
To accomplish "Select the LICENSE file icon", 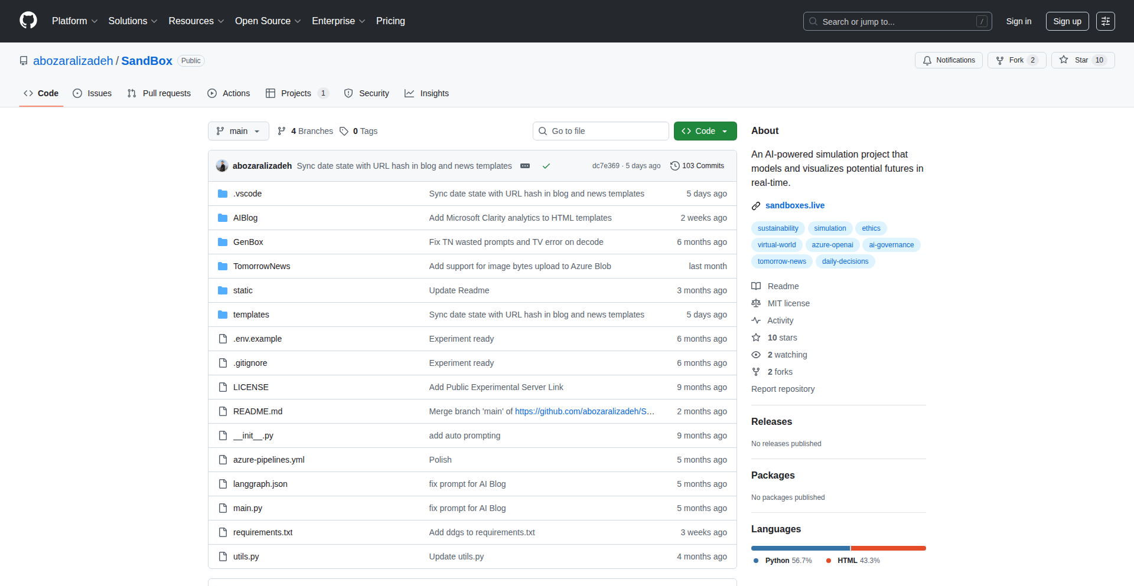I will (x=223, y=387).
